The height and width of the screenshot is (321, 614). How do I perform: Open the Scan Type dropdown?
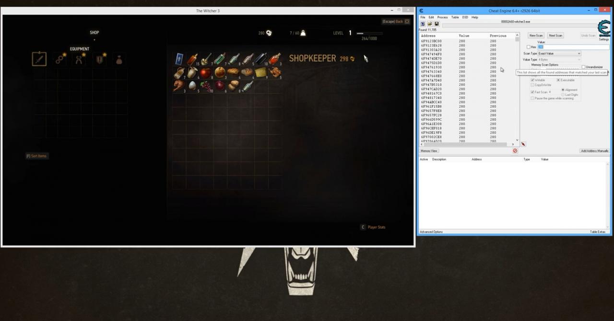click(559, 54)
